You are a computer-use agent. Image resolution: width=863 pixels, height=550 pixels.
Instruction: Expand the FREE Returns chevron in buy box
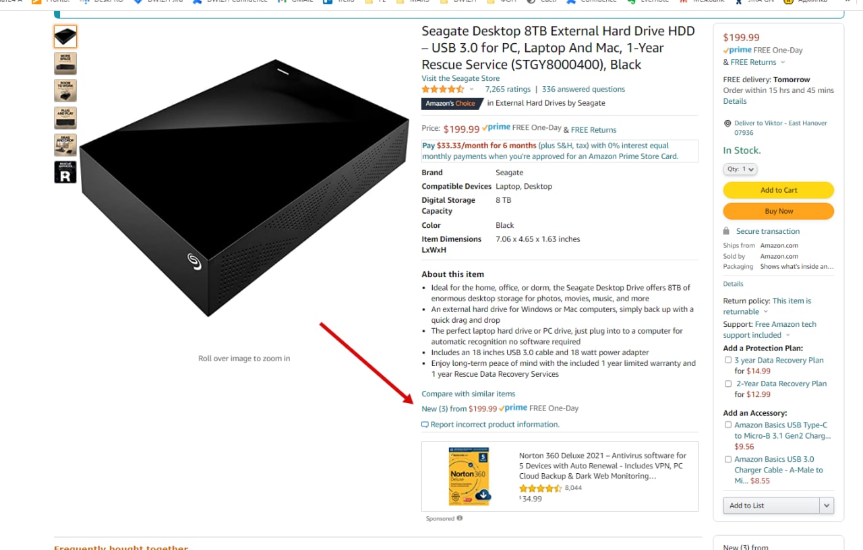pyautogui.click(x=783, y=62)
